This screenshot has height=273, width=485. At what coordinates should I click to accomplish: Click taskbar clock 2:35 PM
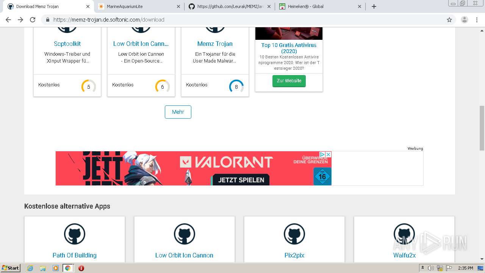click(466, 268)
